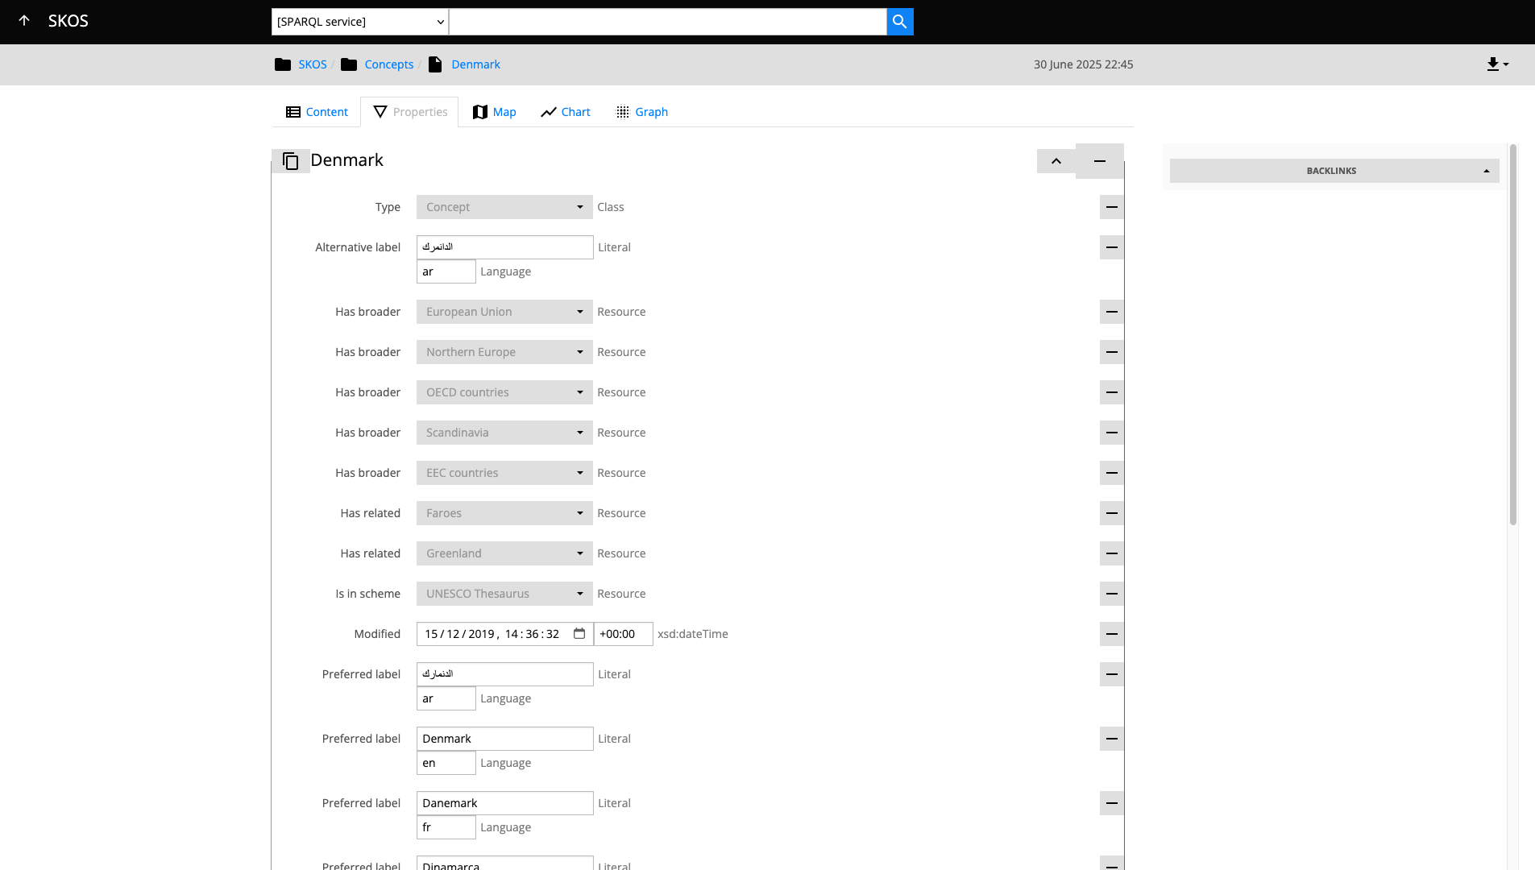The width and height of the screenshot is (1535, 870).
Task: Click the SKOS folder icon in breadcrumb
Action: (283, 64)
